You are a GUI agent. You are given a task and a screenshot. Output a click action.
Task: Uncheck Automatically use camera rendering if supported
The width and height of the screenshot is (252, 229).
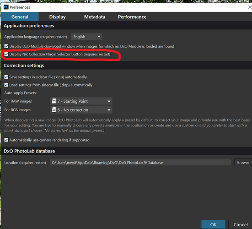[6, 140]
